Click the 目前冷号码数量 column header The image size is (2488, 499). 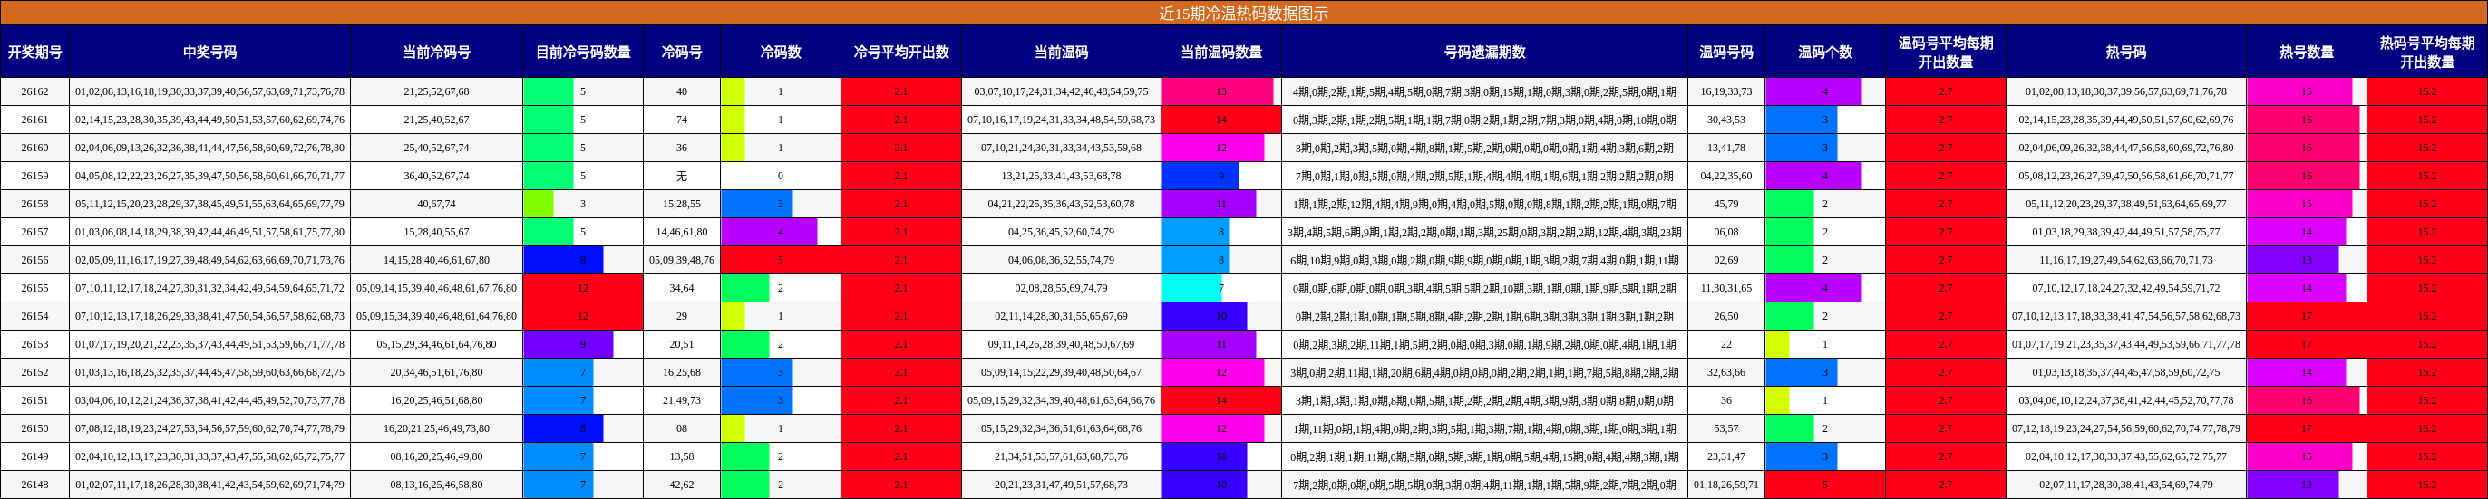pyautogui.click(x=583, y=51)
